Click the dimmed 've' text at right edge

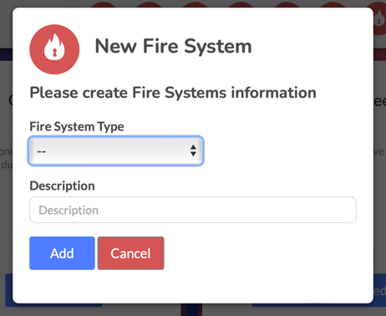[x=379, y=152]
